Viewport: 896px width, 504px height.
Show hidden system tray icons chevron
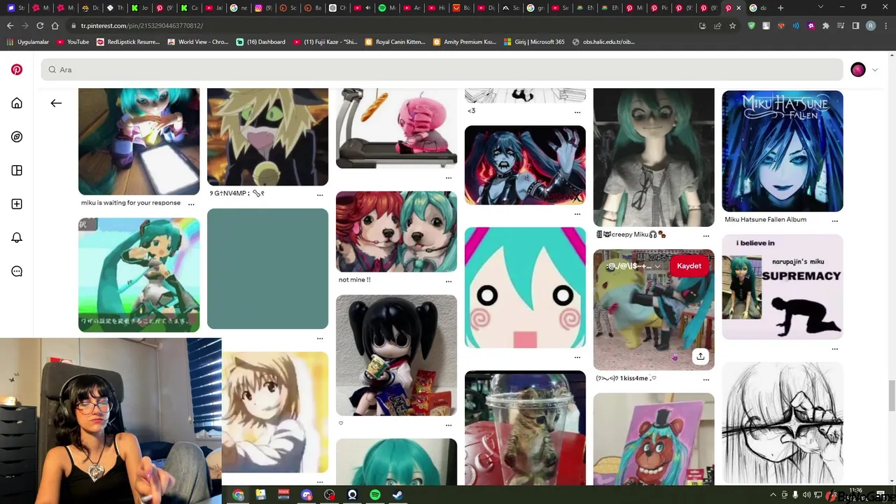tap(773, 495)
